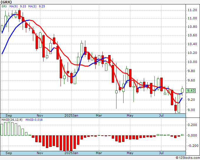Click the 0.200 MACD axis label
200x160 pixels.
click(x=192, y=125)
